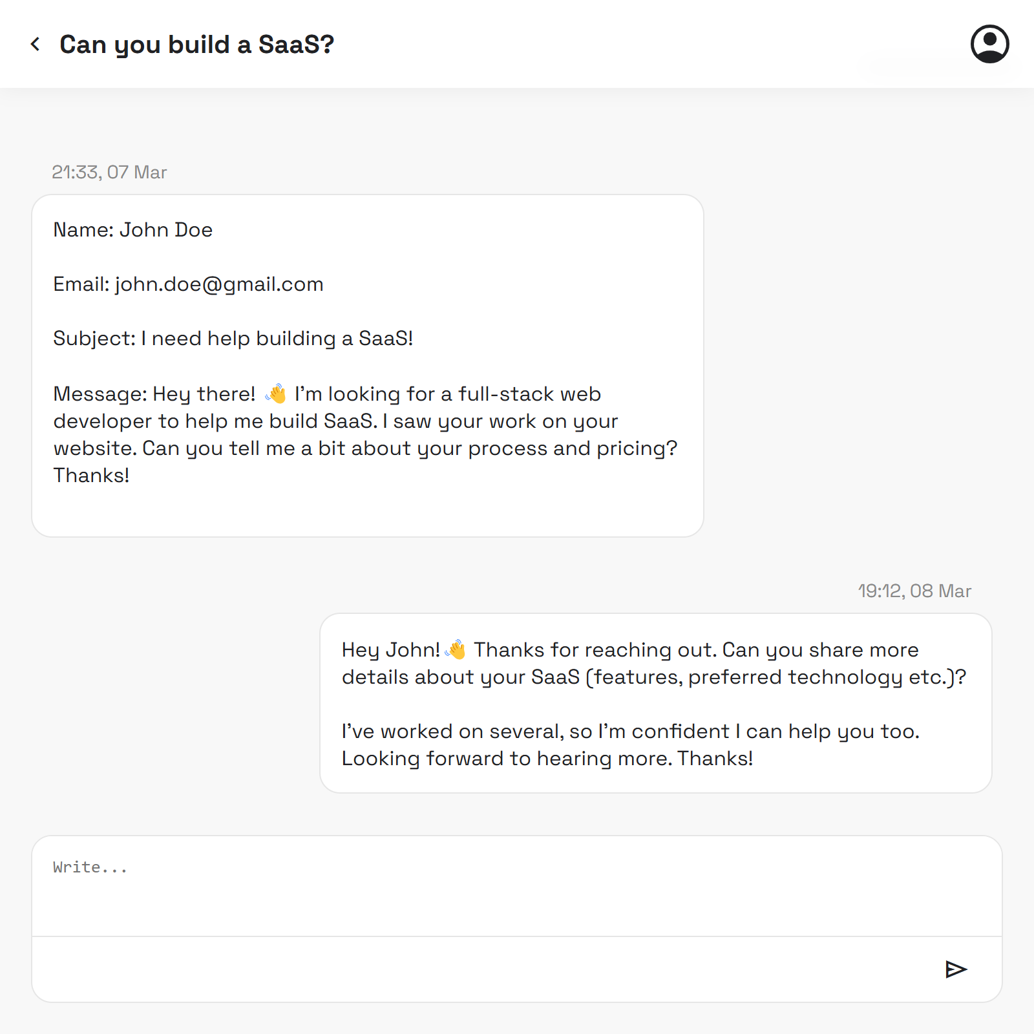Open the user profile icon
The width and height of the screenshot is (1034, 1034).
(x=989, y=44)
